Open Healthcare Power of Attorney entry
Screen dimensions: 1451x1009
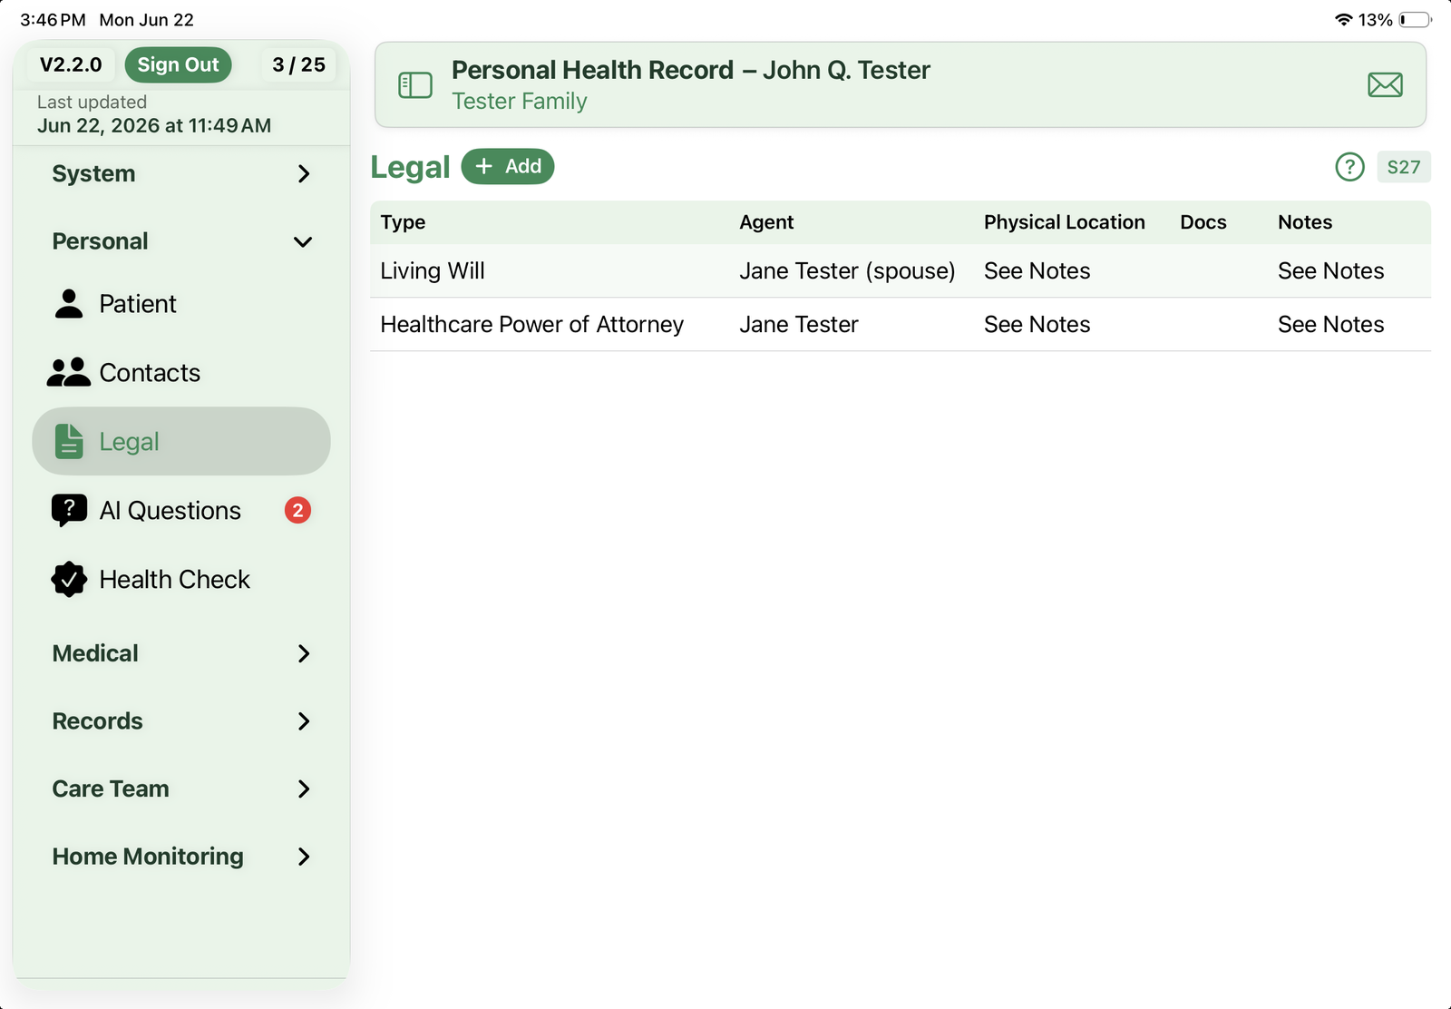(x=901, y=325)
